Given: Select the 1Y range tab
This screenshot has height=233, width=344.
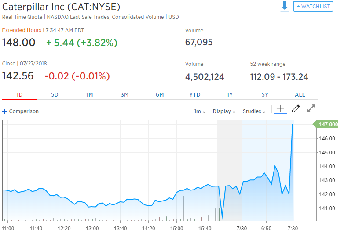Looking at the screenshot, I should click(x=230, y=94).
